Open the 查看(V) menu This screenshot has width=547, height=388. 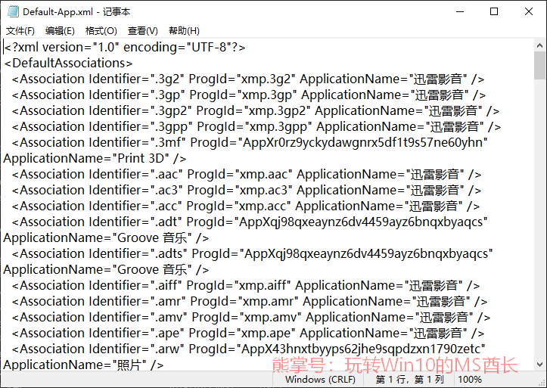click(x=142, y=31)
